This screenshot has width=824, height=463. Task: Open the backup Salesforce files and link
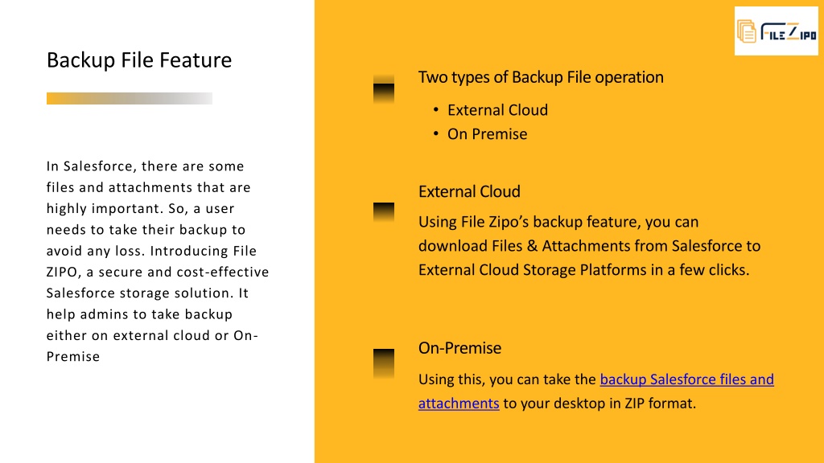(687, 379)
